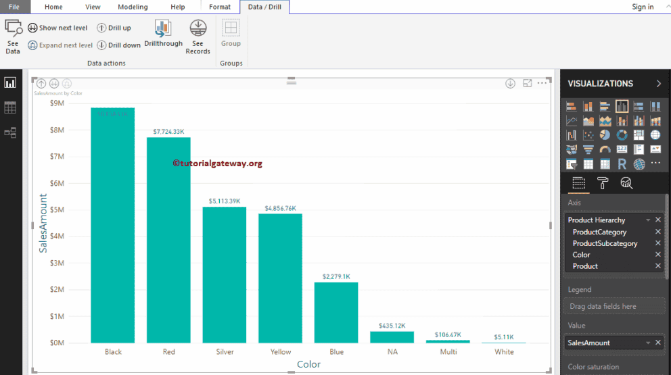Expand Product Hierarchy field dropdown arrow
Image resolution: width=671 pixels, height=375 pixels.
click(x=648, y=220)
